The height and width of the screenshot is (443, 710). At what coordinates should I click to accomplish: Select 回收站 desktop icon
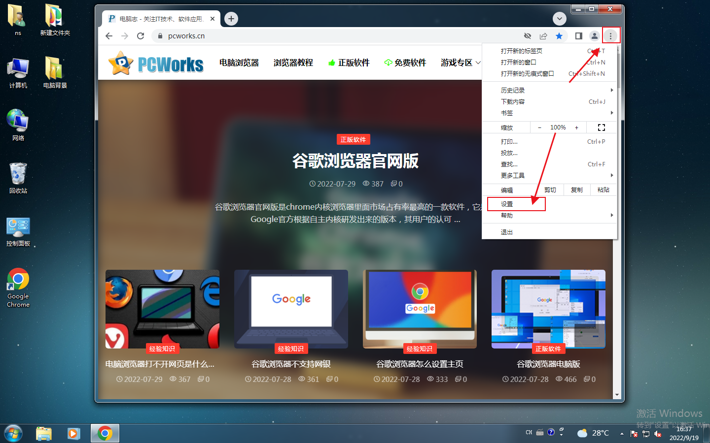(18, 178)
